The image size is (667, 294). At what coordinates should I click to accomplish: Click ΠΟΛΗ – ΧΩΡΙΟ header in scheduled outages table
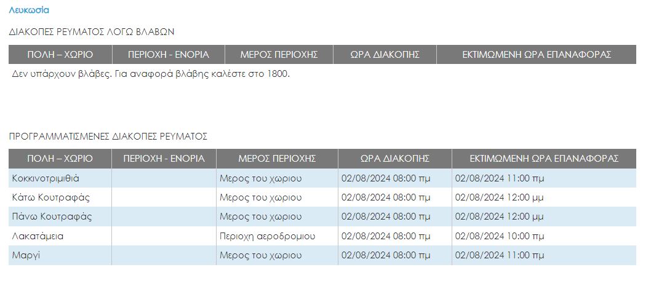point(60,159)
